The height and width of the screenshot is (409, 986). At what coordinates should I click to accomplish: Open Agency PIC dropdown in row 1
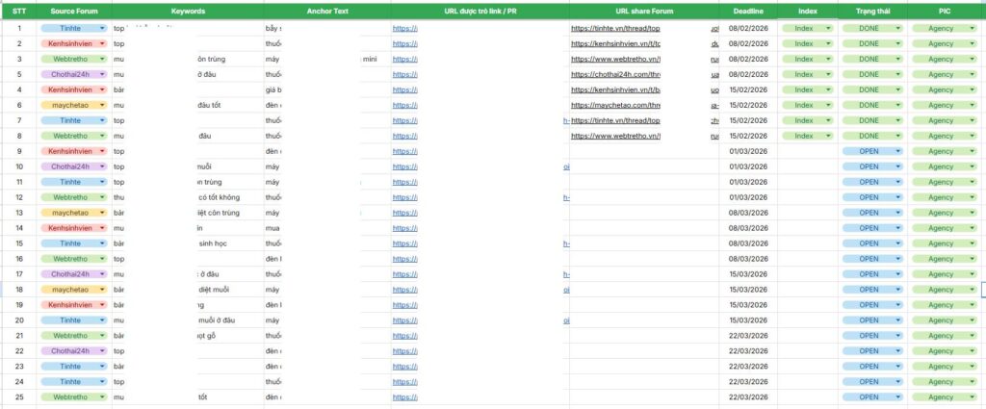[946, 28]
